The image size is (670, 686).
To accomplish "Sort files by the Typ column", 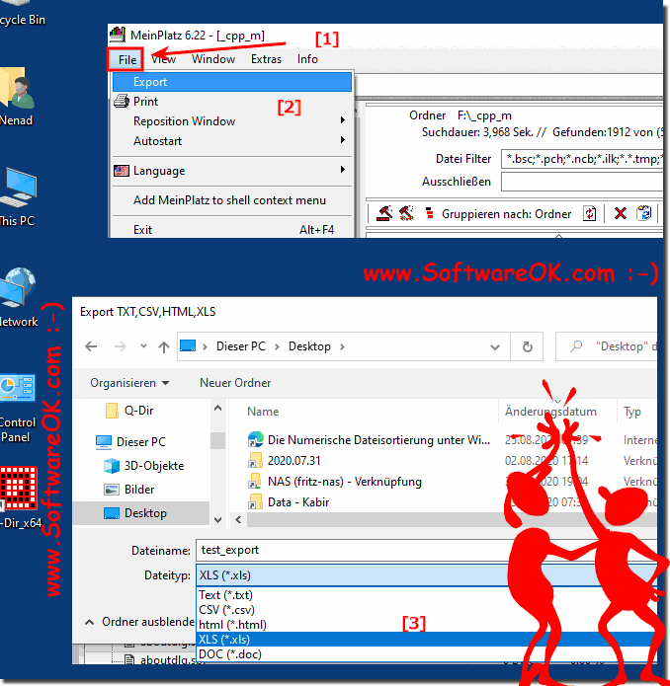I will (632, 412).
